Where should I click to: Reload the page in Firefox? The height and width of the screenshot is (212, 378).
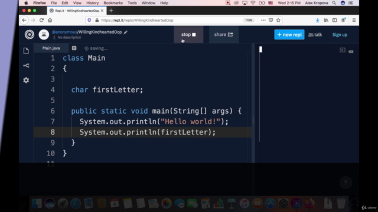click(x=41, y=20)
